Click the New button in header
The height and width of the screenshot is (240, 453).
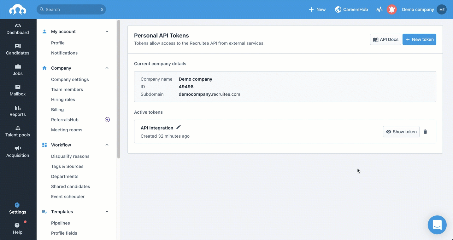[317, 9]
